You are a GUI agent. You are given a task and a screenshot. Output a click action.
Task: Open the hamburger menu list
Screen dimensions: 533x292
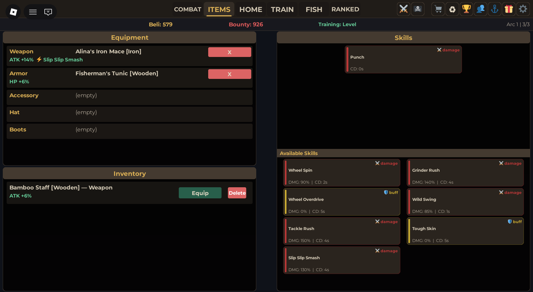pos(33,12)
